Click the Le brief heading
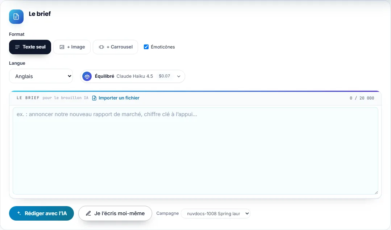The image size is (391, 230). coord(39,14)
